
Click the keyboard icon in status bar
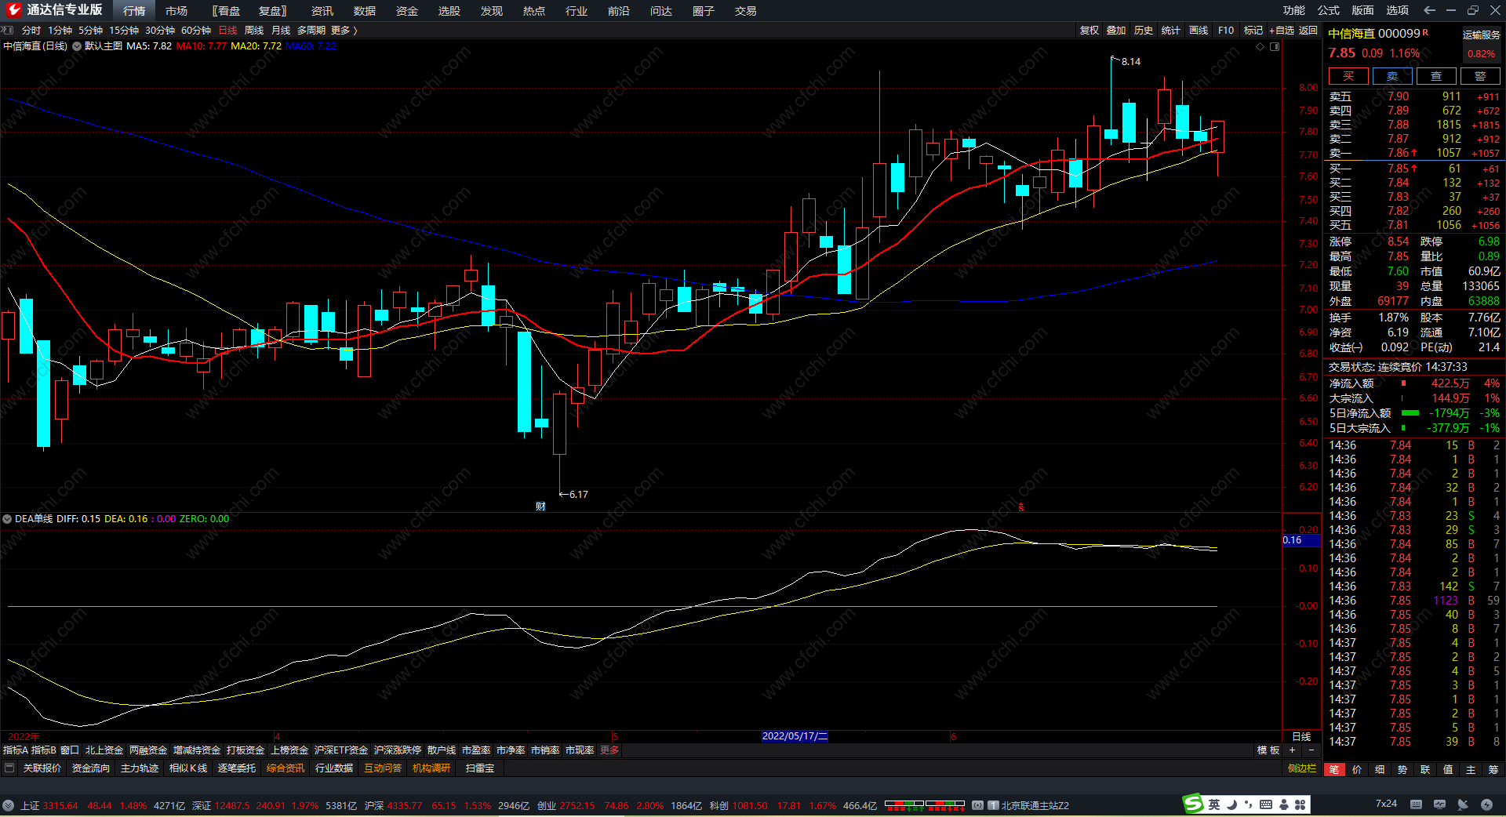pos(1416,804)
